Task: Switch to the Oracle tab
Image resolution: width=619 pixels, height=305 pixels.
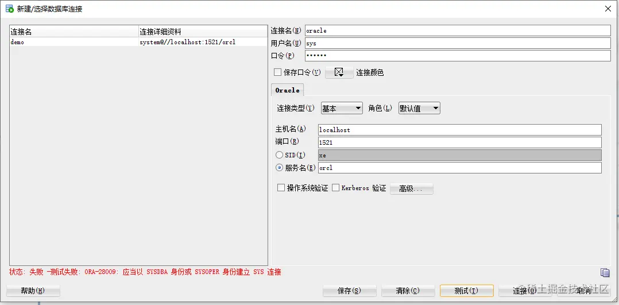Action: tap(287, 90)
